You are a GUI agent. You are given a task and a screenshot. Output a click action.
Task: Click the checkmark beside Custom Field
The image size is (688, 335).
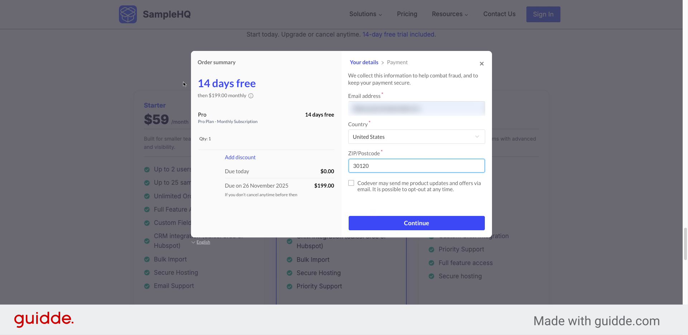pyautogui.click(x=147, y=223)
